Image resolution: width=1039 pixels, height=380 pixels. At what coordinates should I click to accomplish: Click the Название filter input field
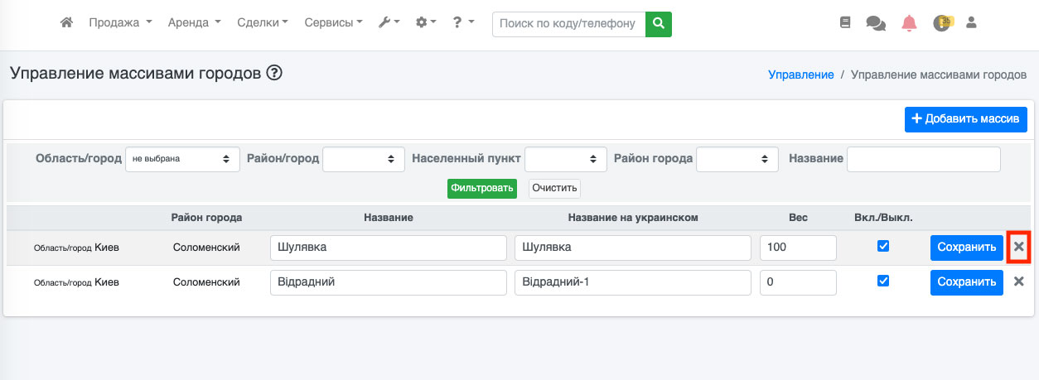click(x=923, y=159)
